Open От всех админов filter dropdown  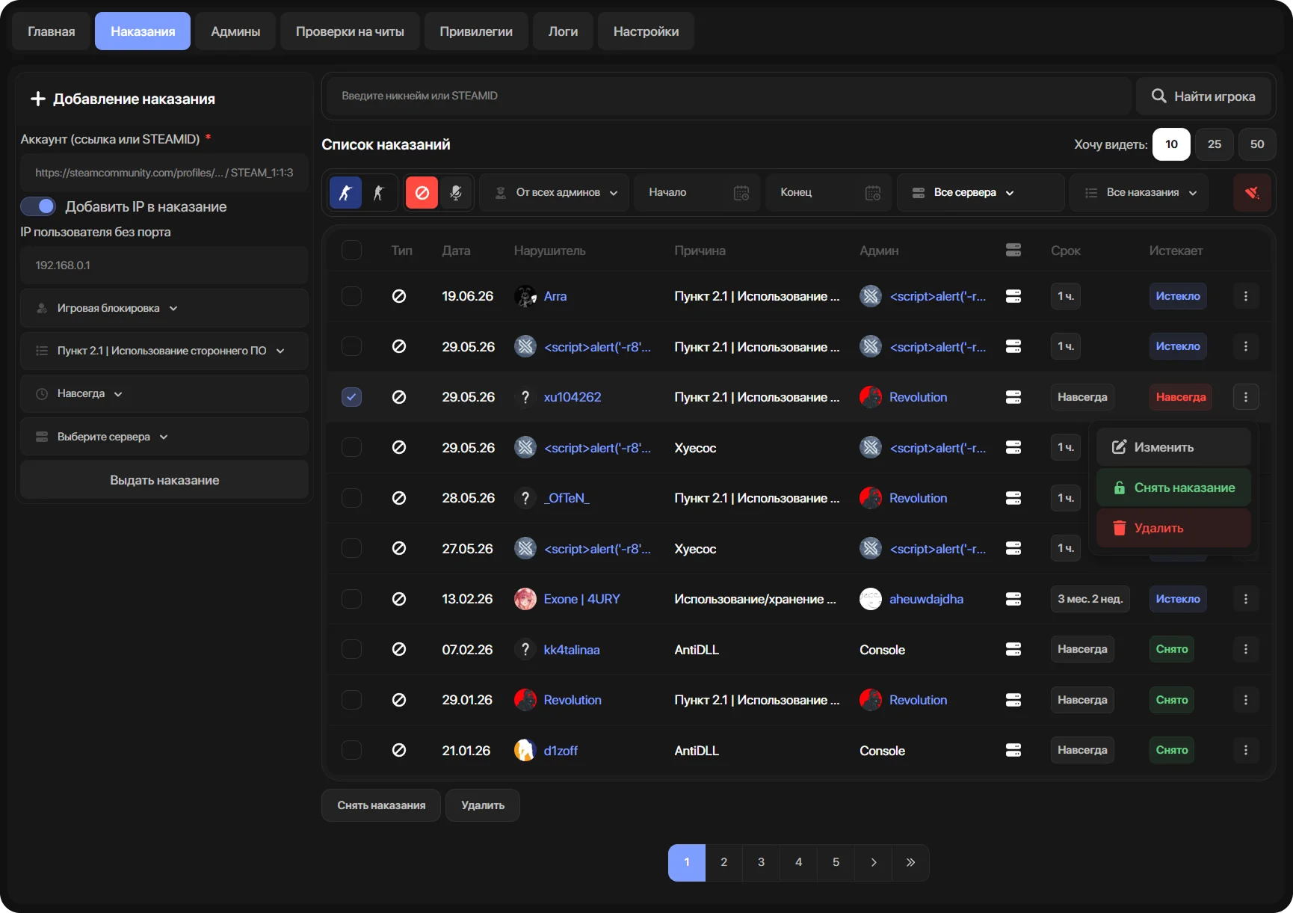555,193
